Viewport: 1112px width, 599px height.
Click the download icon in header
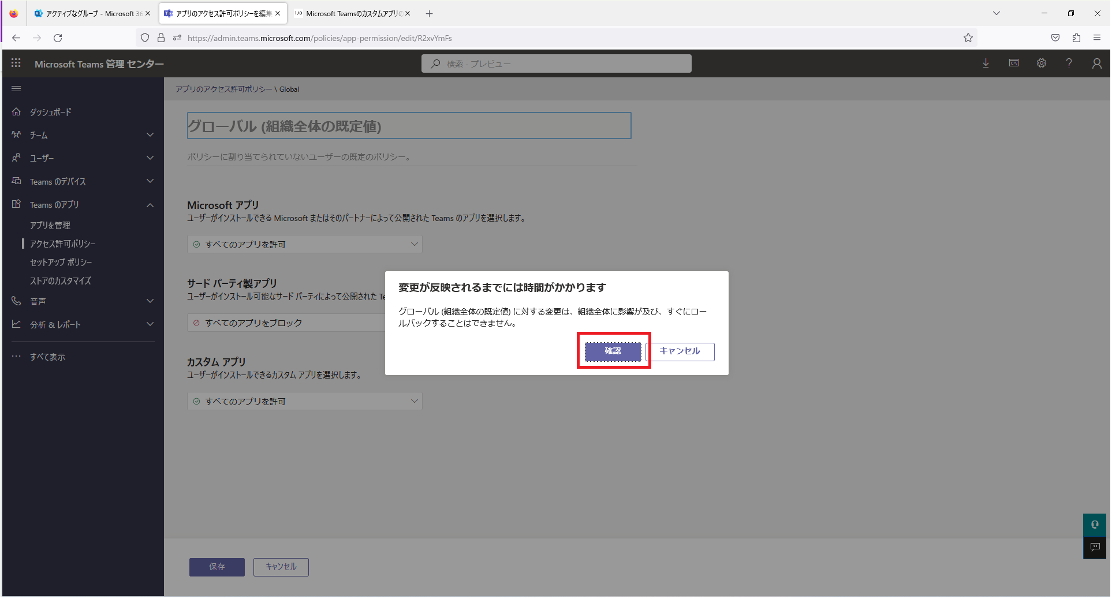point(986,63)
